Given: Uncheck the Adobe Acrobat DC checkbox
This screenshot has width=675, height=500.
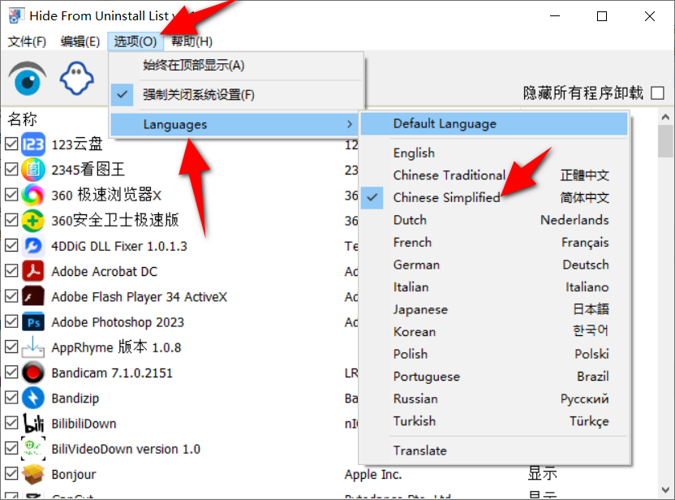Looking at the screenshot, I should (11, 271).
